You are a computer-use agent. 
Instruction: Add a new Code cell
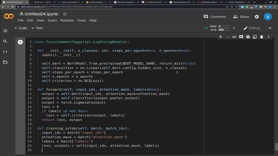[x=21, y=28]
